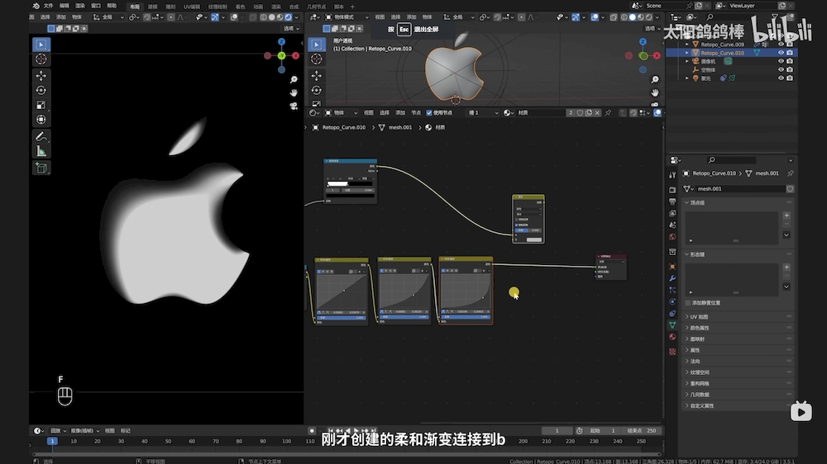
Task: Disable Retopo_Curve.010 in renders via camera icon
Action: pyautogui.click(x=790, y=53)
